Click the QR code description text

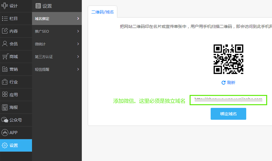point(196,26)
